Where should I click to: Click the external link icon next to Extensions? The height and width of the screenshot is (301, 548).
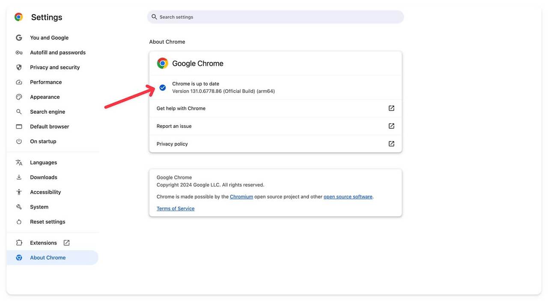point(66,243)
